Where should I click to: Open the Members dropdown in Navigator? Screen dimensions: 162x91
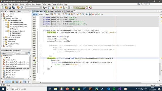8,53
